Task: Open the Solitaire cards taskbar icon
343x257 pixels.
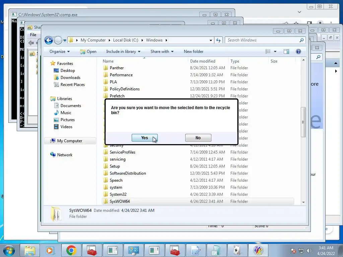Action: point(237,250)
